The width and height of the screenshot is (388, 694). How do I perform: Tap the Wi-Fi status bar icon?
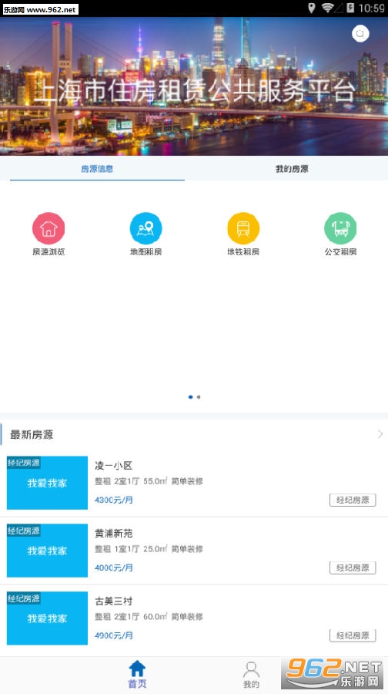pos(327,8)
